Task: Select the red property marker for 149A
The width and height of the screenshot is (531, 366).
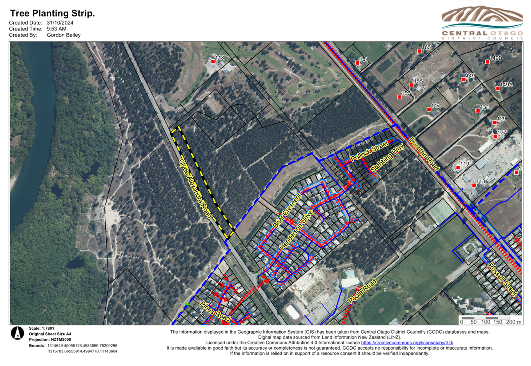Action: point(498,88)
